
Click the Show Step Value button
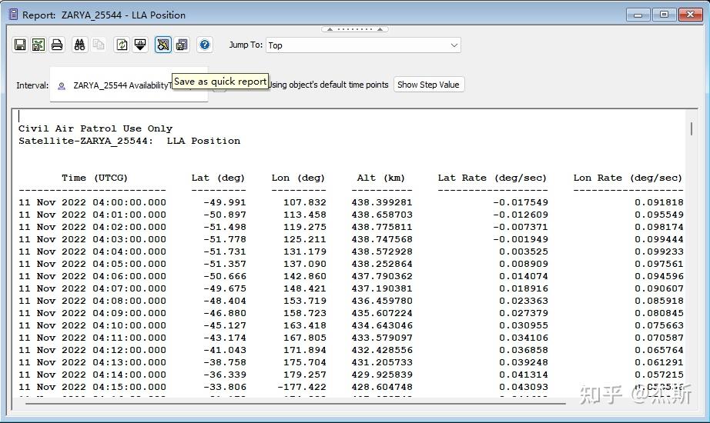click(428, 85)
